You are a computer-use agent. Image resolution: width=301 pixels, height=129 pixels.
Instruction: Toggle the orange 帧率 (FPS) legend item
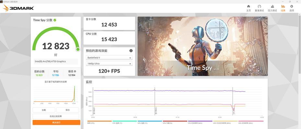point(99,122)
